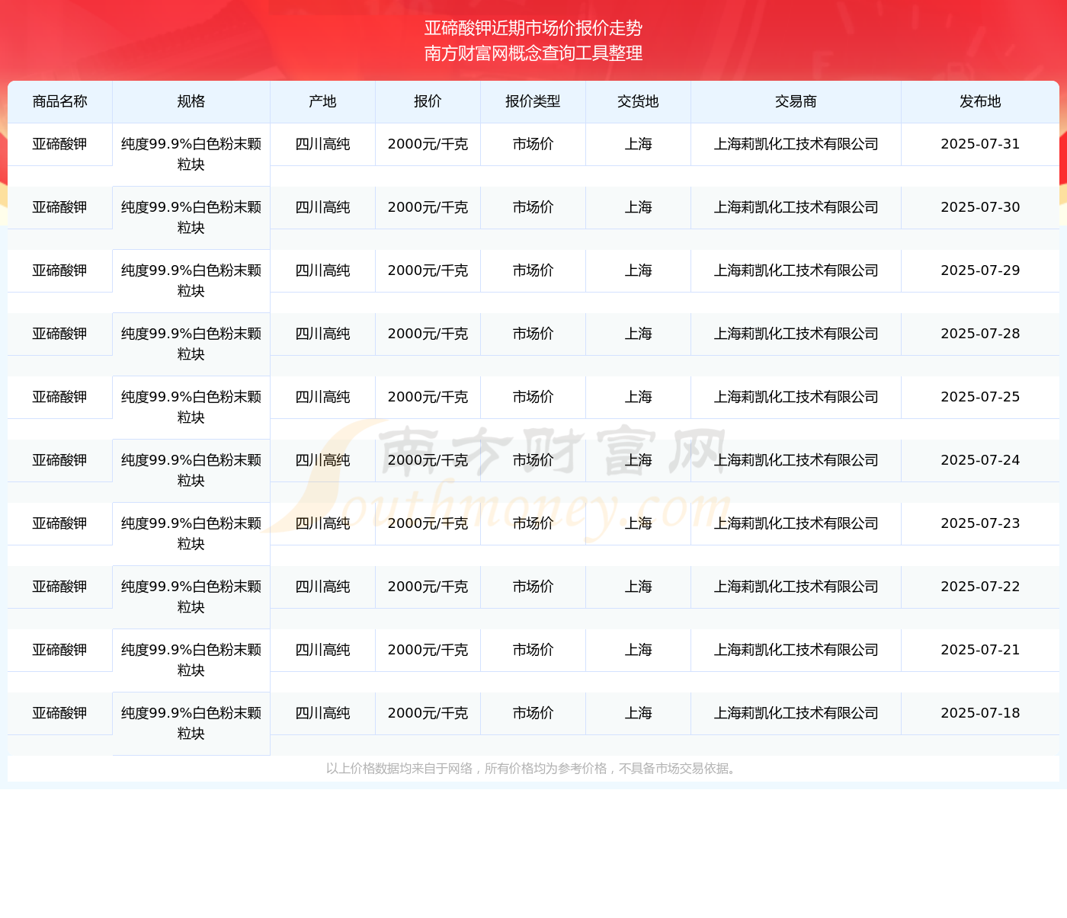The width and height of the screenshot is (1067, 918).
Task: Select the date cell 2025-07-18
Action: point(980,713)
